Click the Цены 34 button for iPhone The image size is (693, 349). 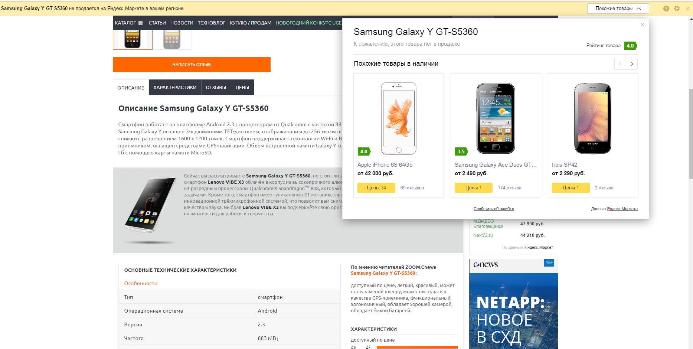[376, 188]
